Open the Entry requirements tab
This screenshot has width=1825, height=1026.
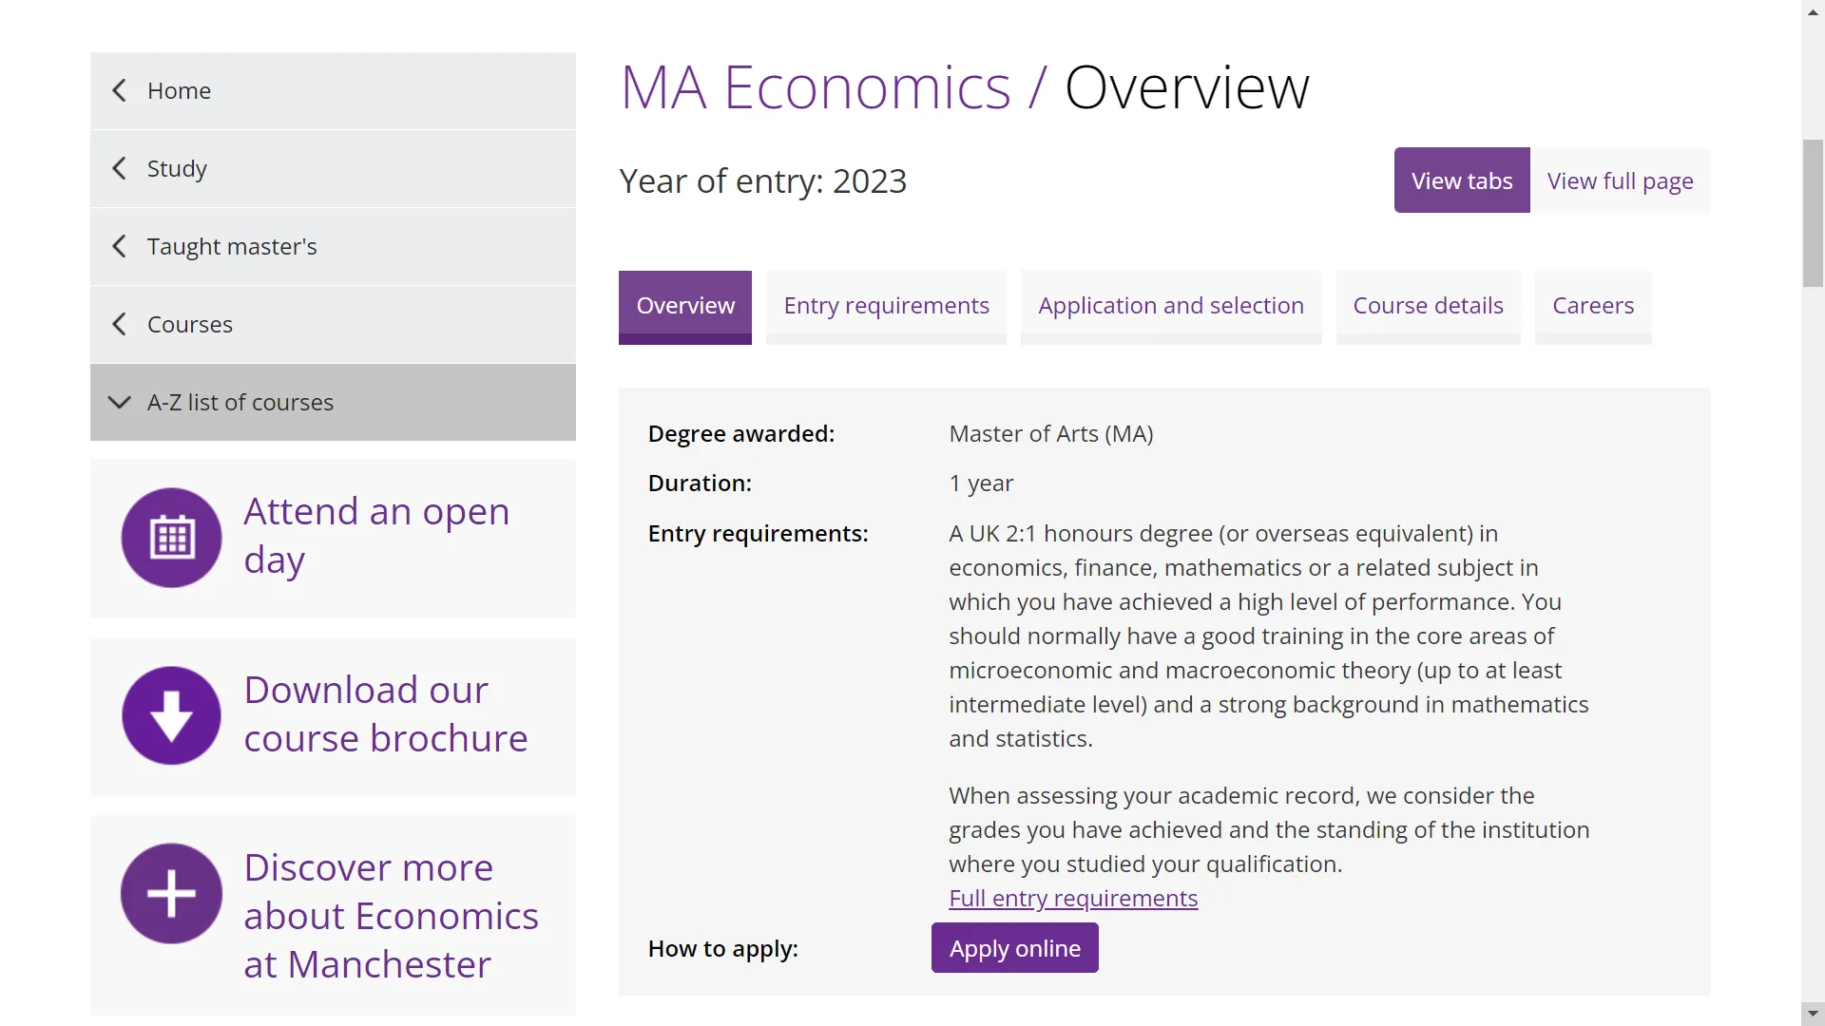pos(886,306)
